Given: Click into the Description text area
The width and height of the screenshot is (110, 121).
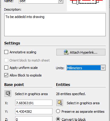Looking at the screenshot, I should pos(55,25).
